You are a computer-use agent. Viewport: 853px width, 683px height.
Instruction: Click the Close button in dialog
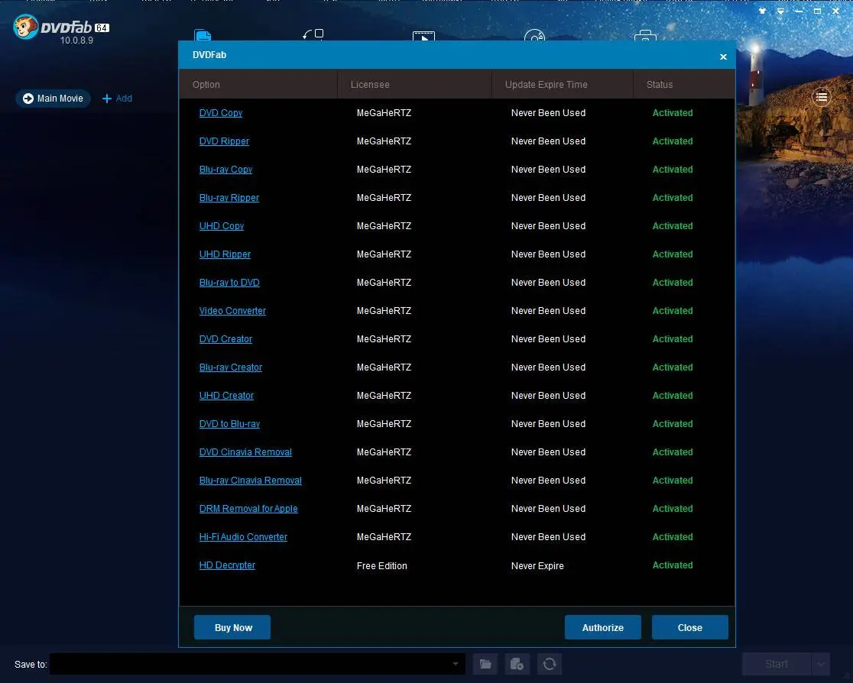[689, 627]
